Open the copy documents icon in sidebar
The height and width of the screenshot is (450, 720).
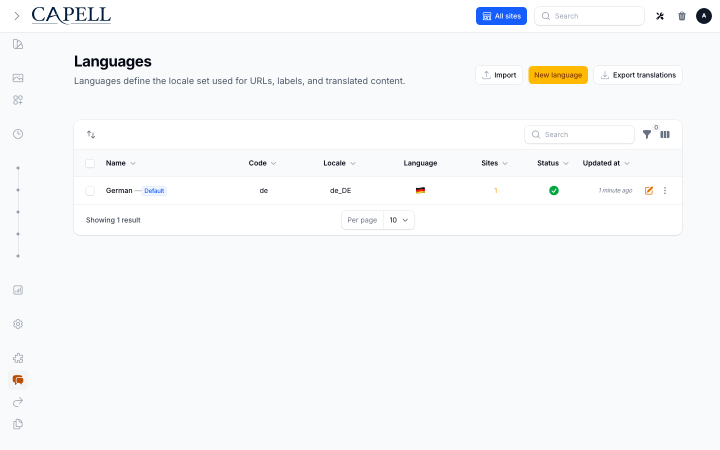[18, 424]
